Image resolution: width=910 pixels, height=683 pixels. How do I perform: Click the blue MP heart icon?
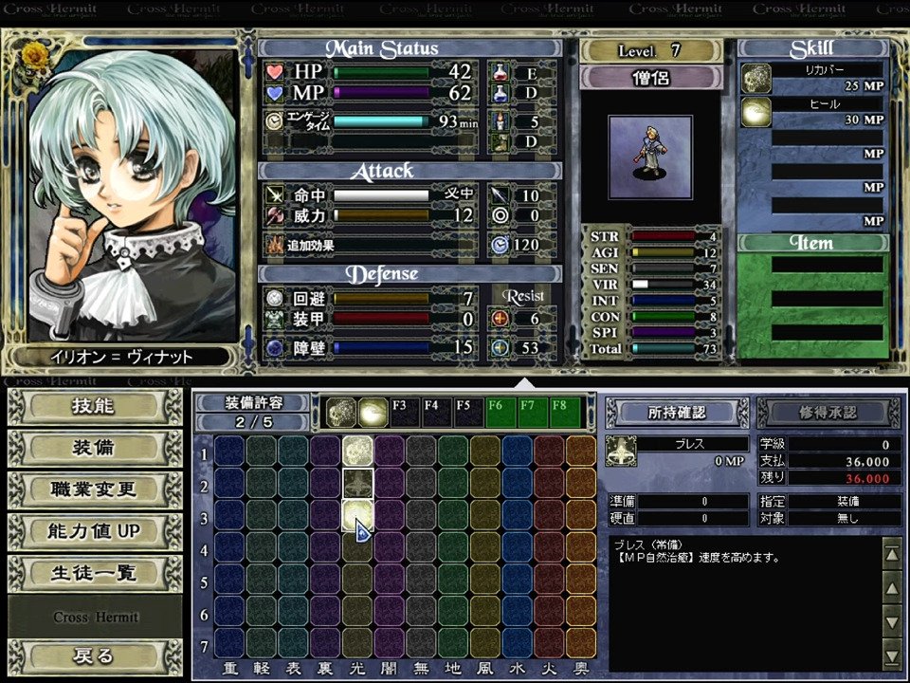(x=275, y=93)
